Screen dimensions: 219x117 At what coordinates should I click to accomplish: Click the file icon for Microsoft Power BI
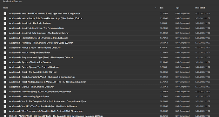5,38
